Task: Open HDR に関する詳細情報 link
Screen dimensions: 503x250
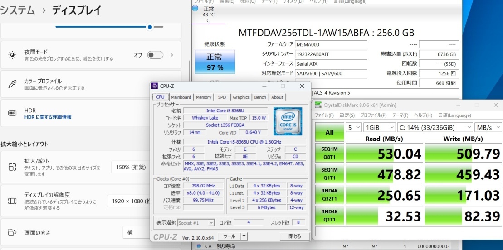Action: tap(48, 117)
